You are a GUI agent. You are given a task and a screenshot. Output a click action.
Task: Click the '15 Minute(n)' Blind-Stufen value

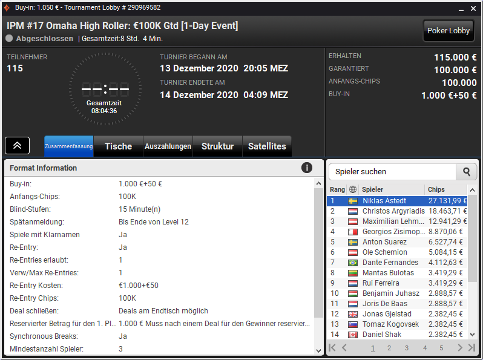140,209
